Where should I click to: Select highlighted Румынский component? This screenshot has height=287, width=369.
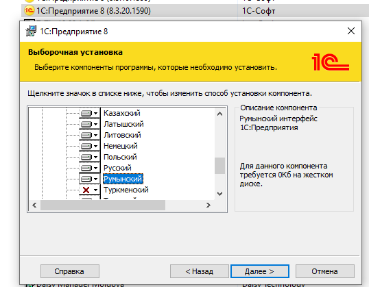[123, 179]
